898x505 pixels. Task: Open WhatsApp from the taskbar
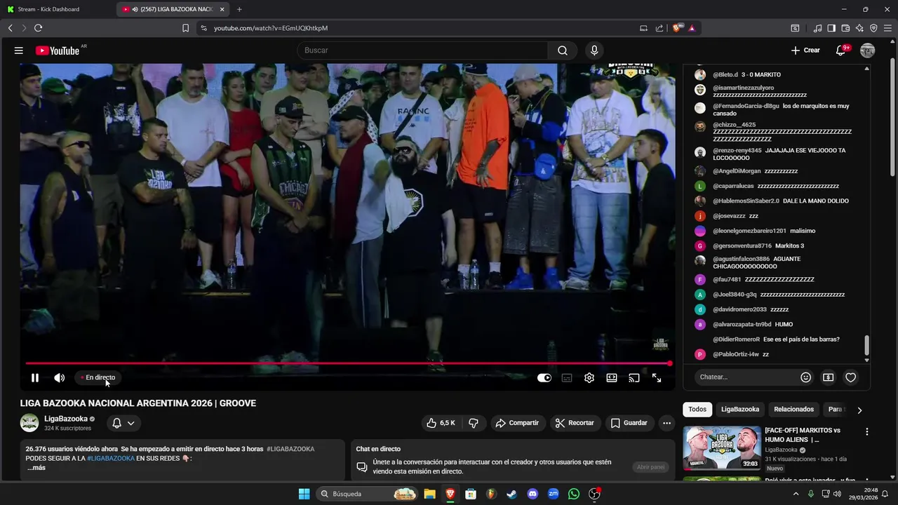[x=574, y=494]
